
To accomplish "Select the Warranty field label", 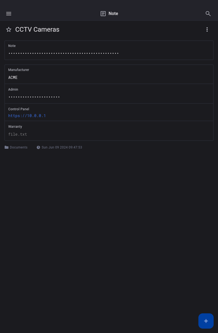I will (15, 127).
